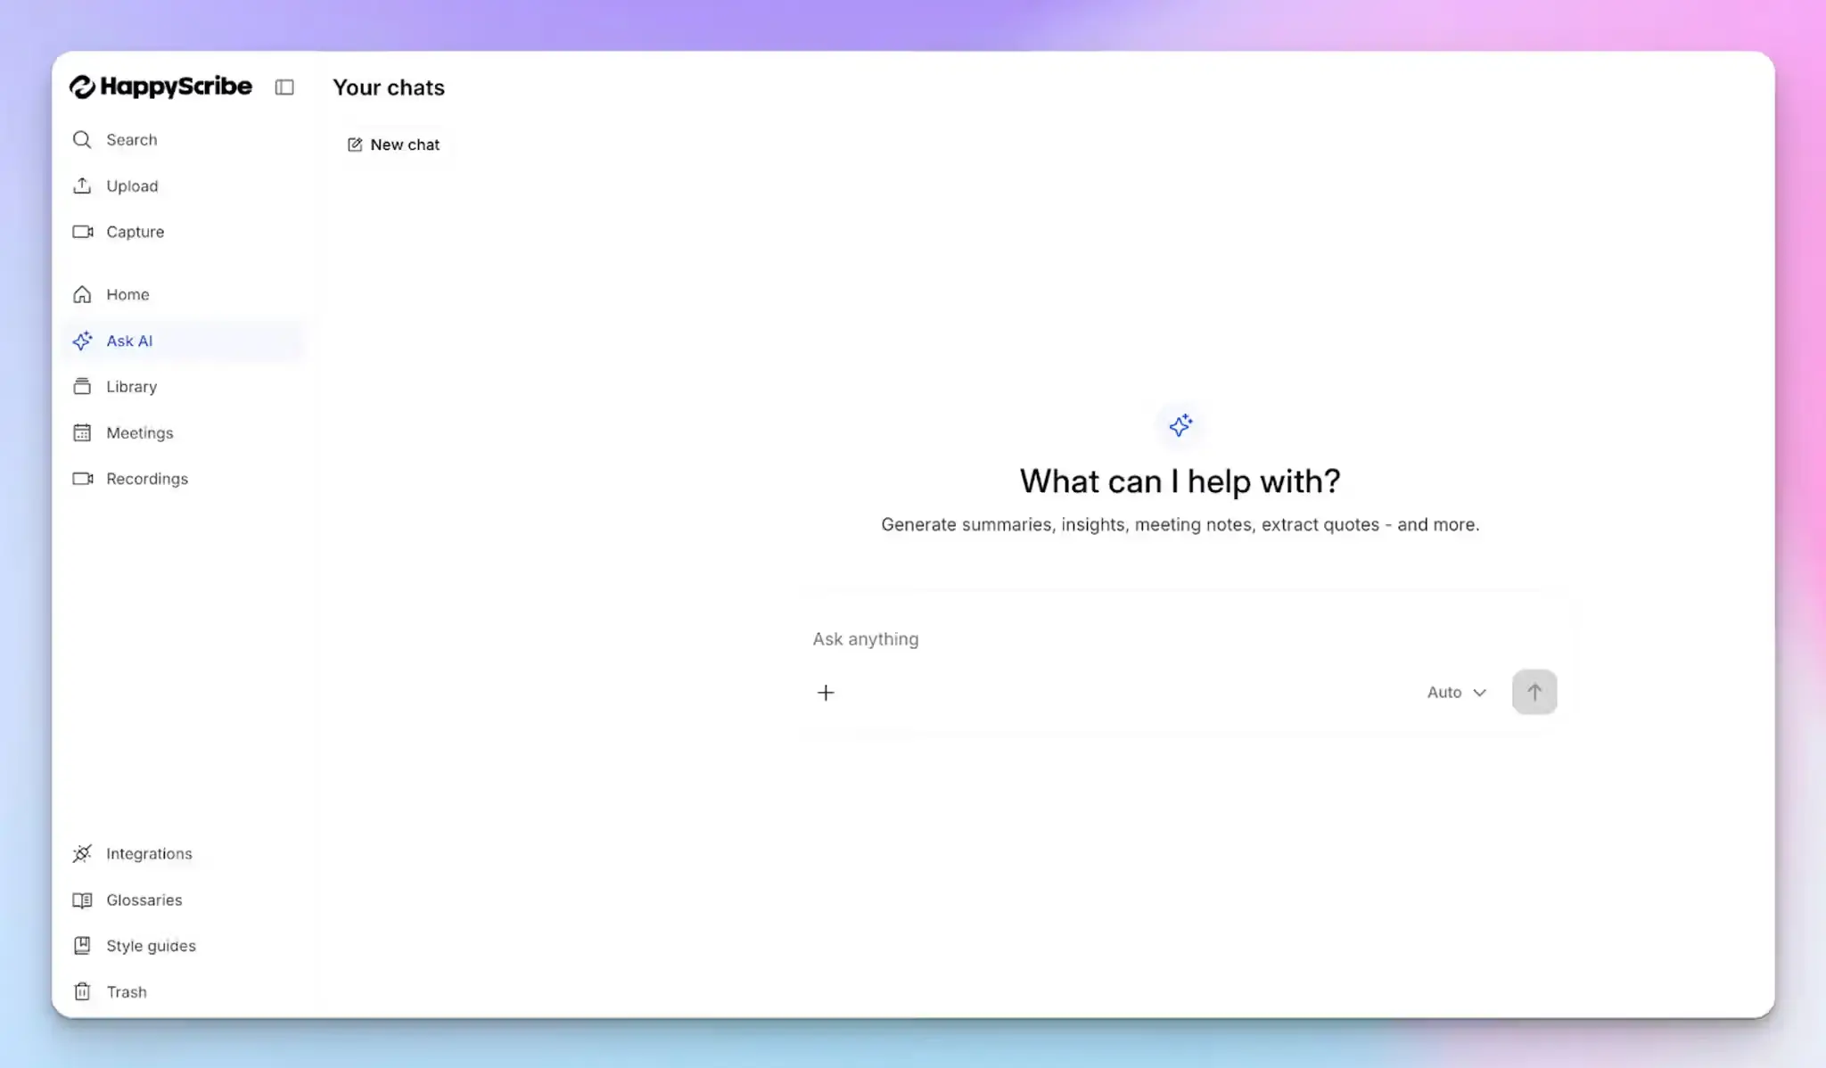Image resolution: width=1826 pixels, height=1068 pixels.
Task: Select the Meetings calendar icon
Action: click(x=81, y=432)
